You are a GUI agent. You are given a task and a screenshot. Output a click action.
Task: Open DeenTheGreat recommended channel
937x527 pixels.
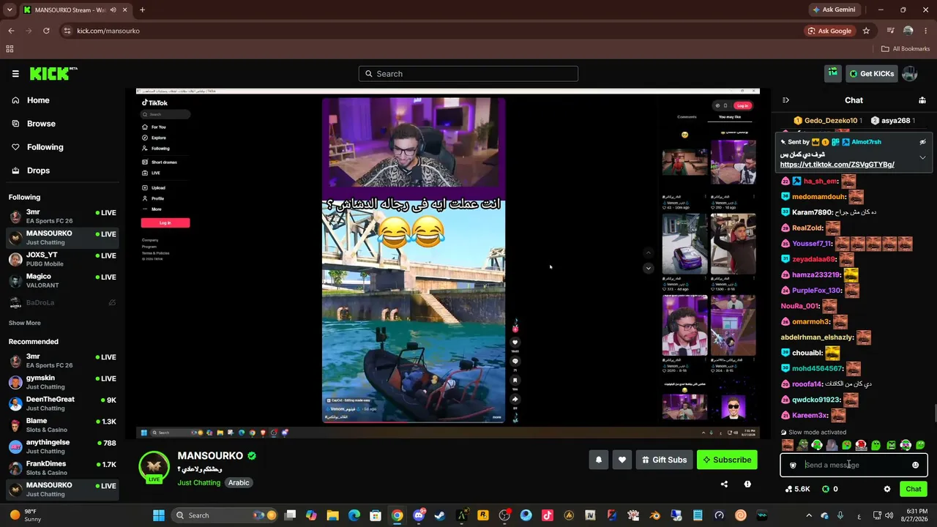click(62, 403)
